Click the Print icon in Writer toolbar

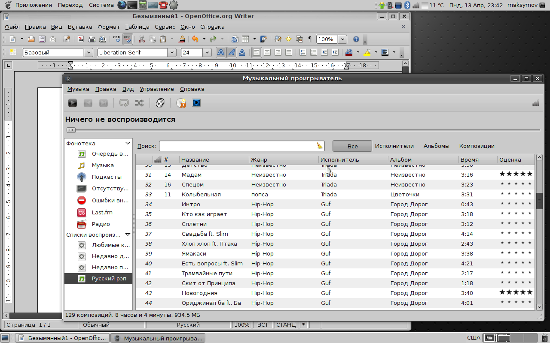[92, 39]
